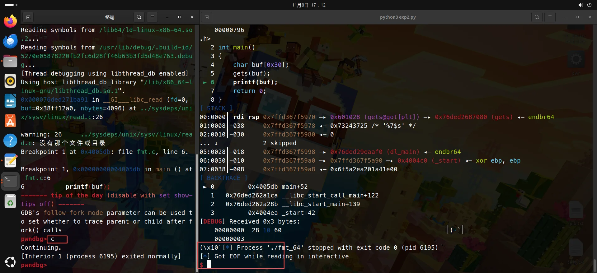Open Trash from the dock
The width and height of the screenshot is (597, 273).
coord(10,201)
